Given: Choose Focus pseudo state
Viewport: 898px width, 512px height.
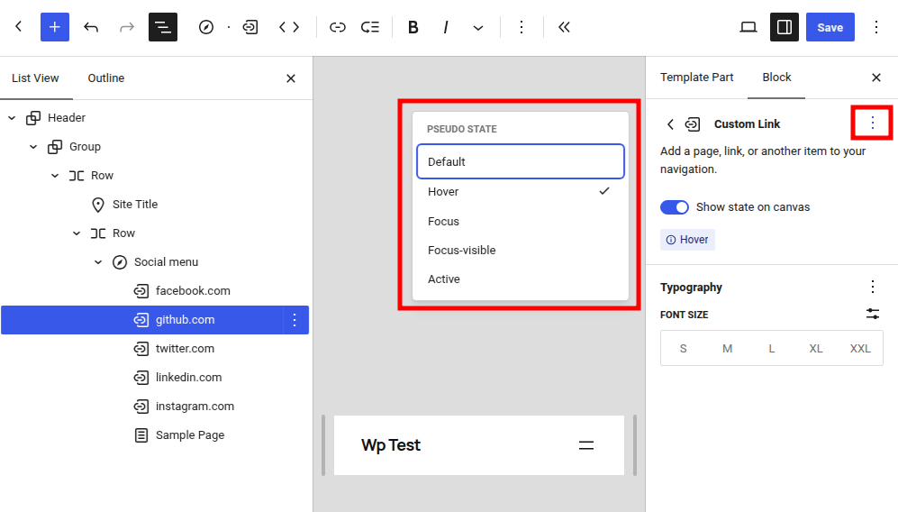Looking at the screenshot, I should coord(520,222).
